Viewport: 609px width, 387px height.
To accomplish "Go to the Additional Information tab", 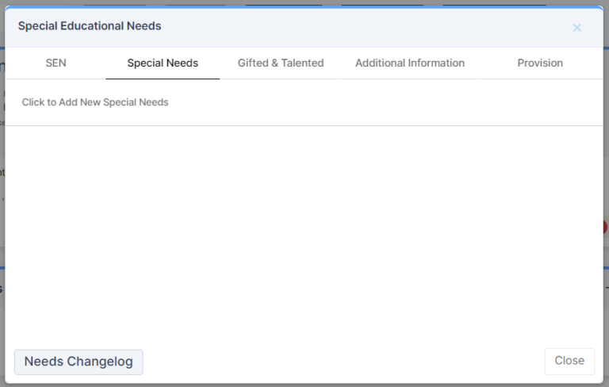I will 410,63.
